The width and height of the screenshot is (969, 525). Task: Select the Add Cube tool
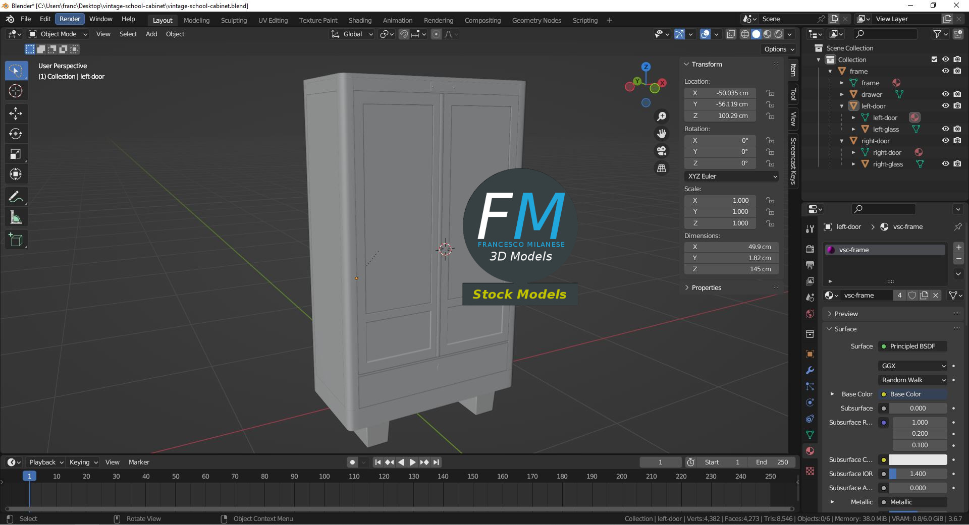[16, 240]
